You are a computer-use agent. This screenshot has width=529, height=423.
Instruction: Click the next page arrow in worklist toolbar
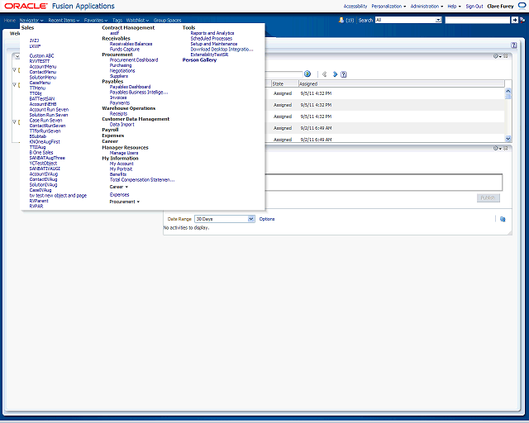335,74
